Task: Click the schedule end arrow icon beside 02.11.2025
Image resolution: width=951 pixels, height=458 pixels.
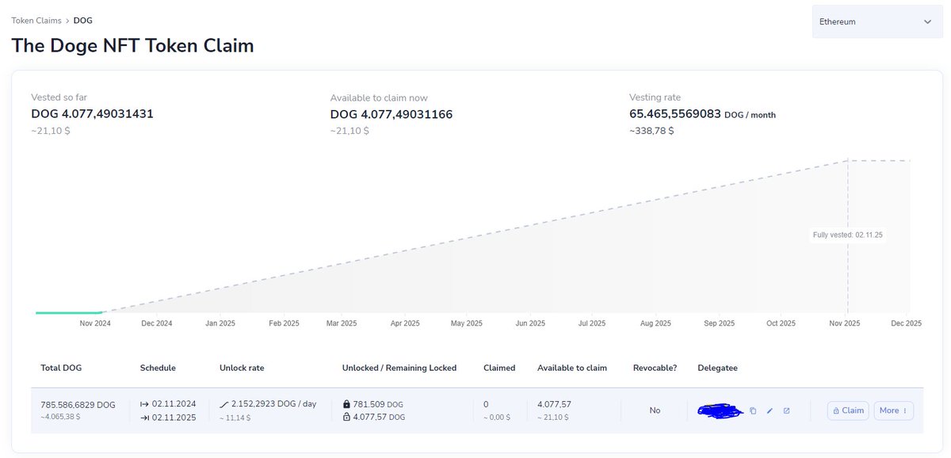Action: (144, 418)
